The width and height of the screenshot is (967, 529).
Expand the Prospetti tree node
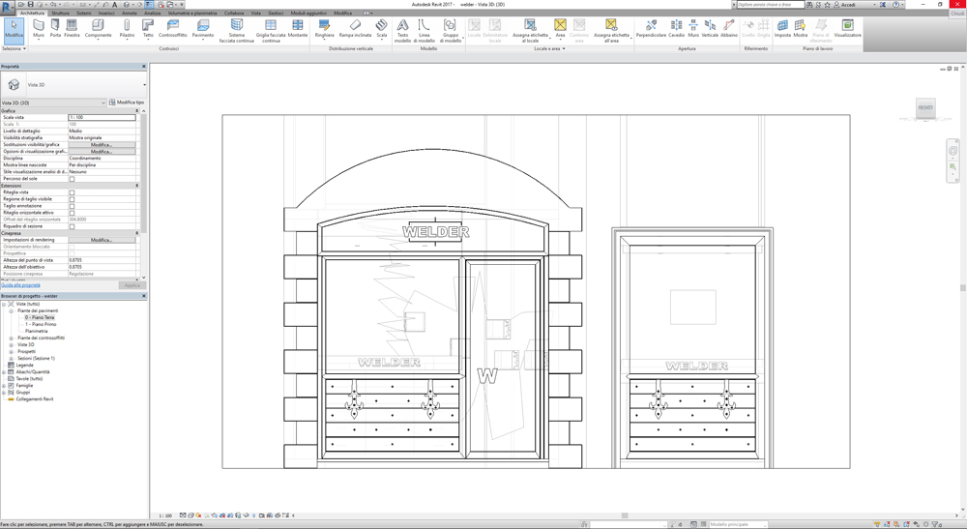(12, 351)
